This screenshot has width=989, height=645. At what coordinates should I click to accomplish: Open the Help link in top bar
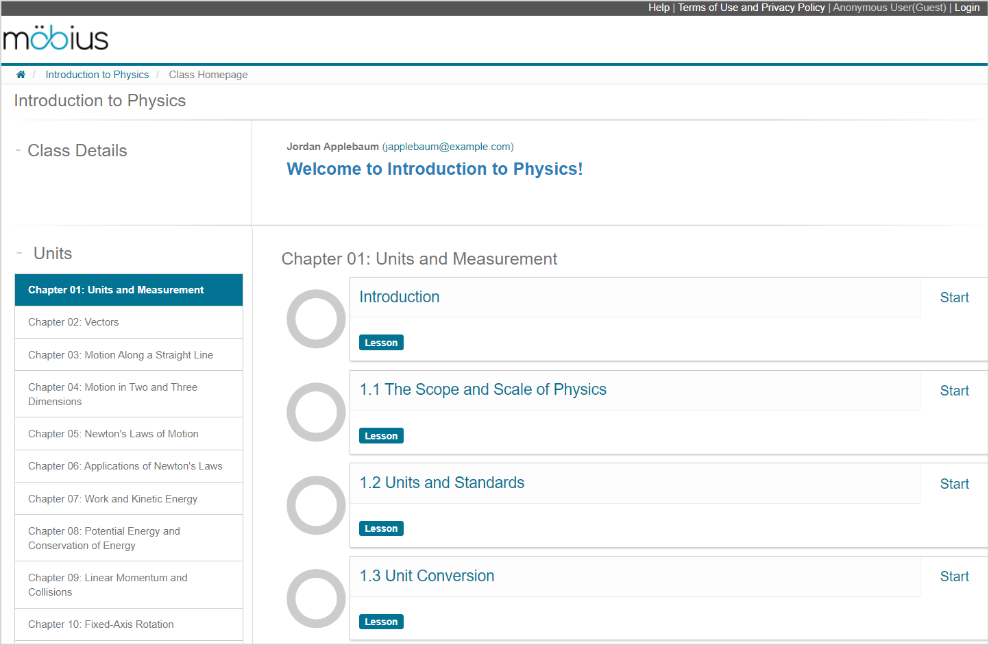658,8
